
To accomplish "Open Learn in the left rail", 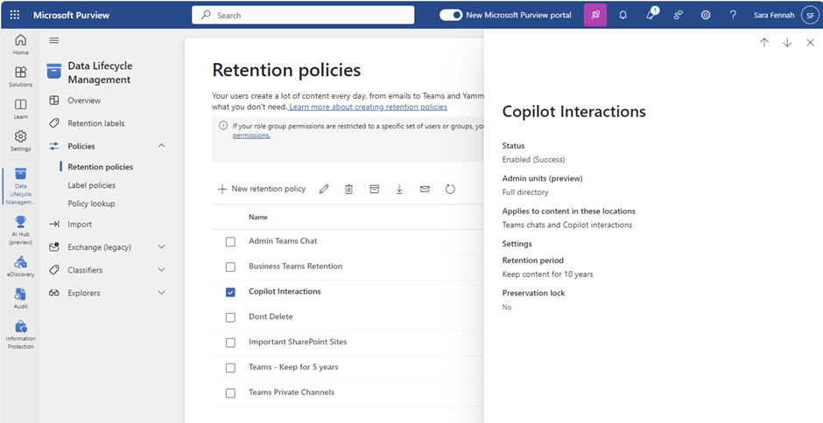I will [x=20, y=109].
